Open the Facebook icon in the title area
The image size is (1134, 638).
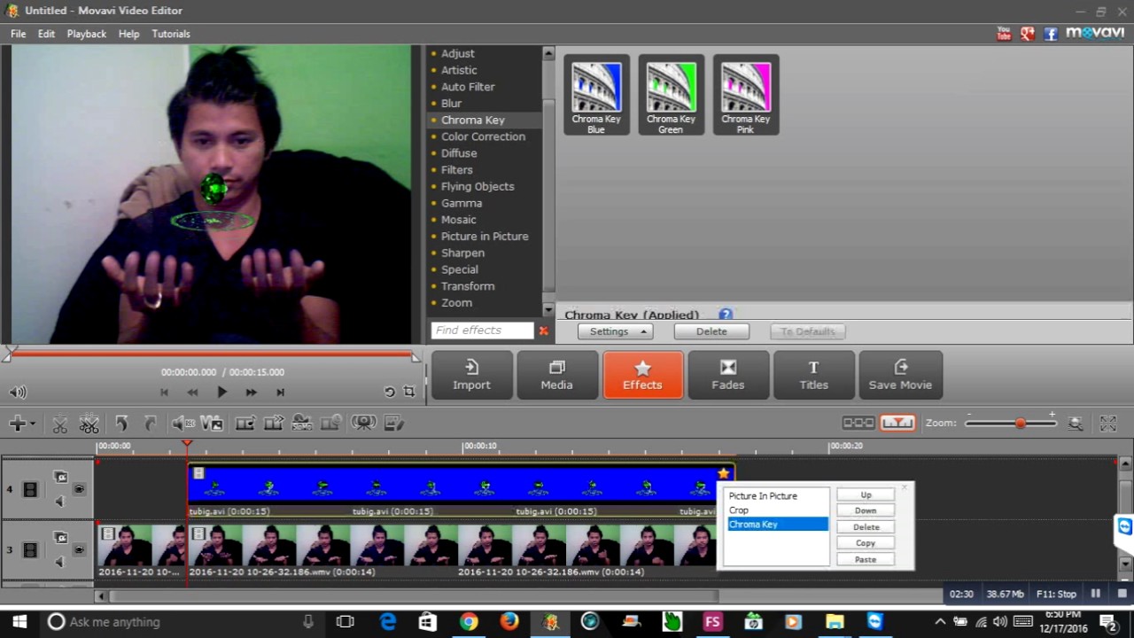click(1051, 34)
